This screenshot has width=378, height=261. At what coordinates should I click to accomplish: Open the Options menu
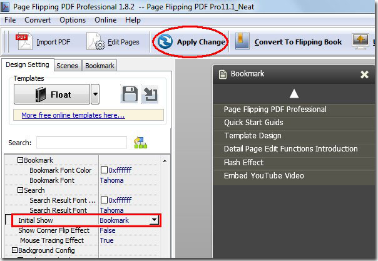pos(73,20)
